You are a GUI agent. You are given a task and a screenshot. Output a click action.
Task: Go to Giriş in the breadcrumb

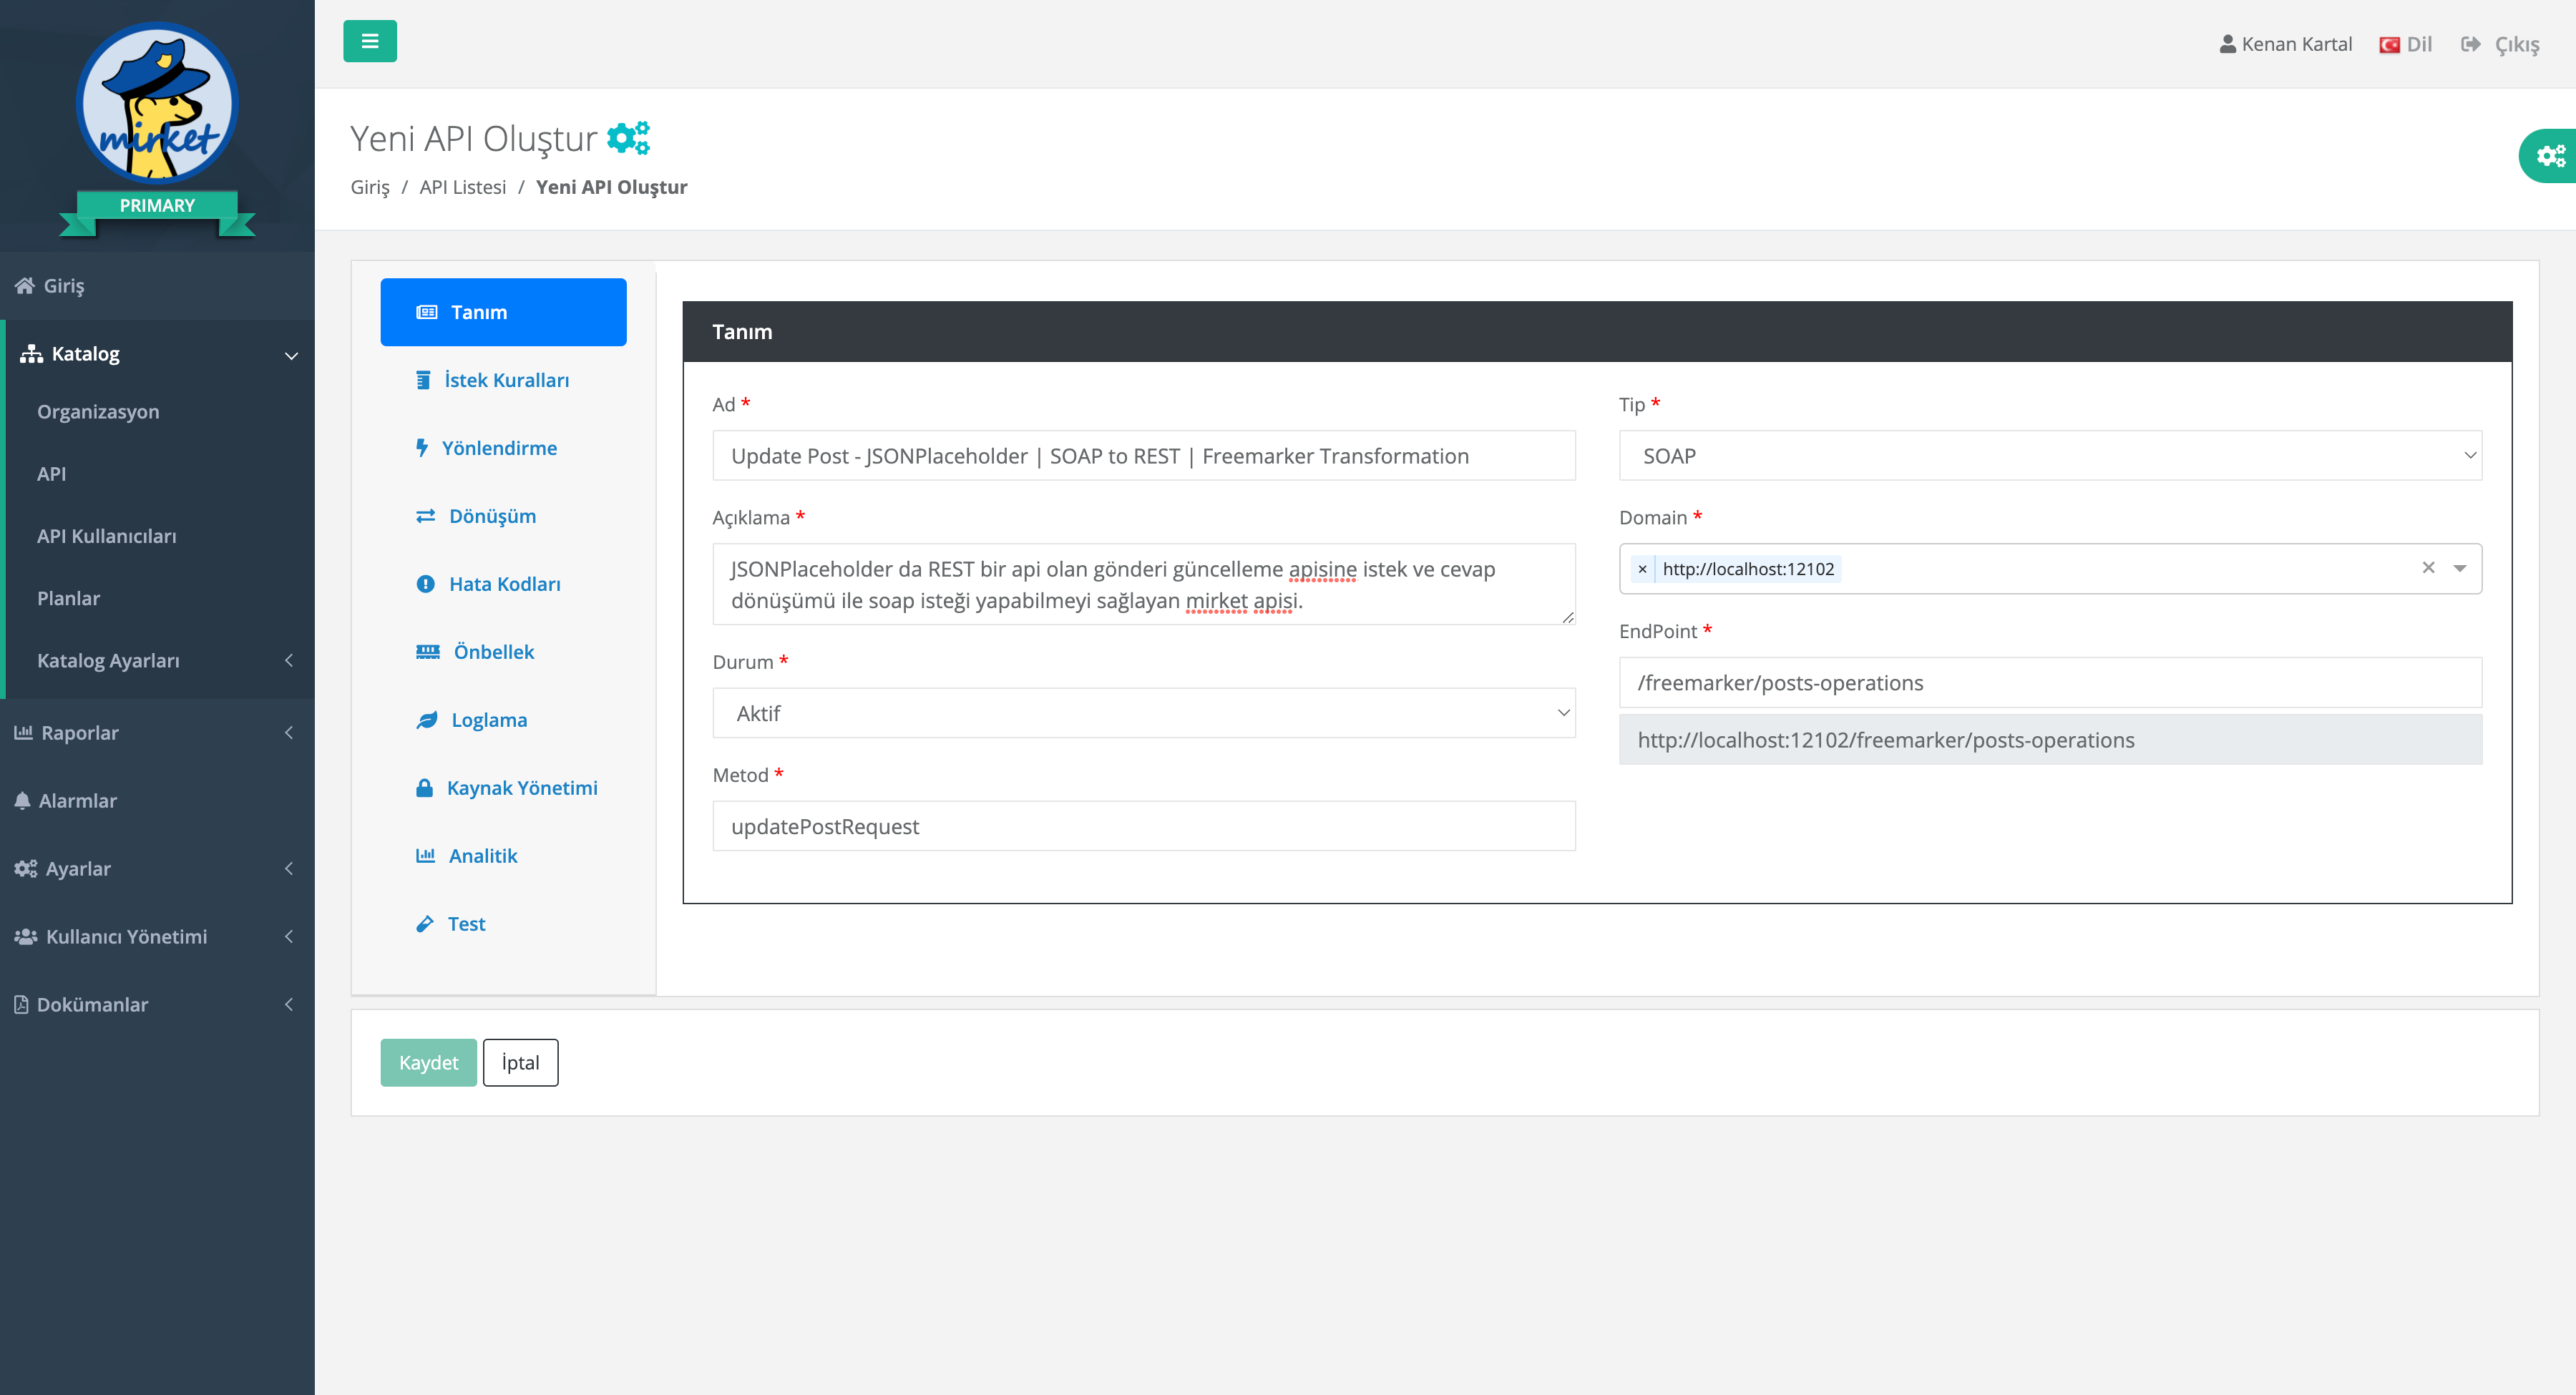point(370,187)
